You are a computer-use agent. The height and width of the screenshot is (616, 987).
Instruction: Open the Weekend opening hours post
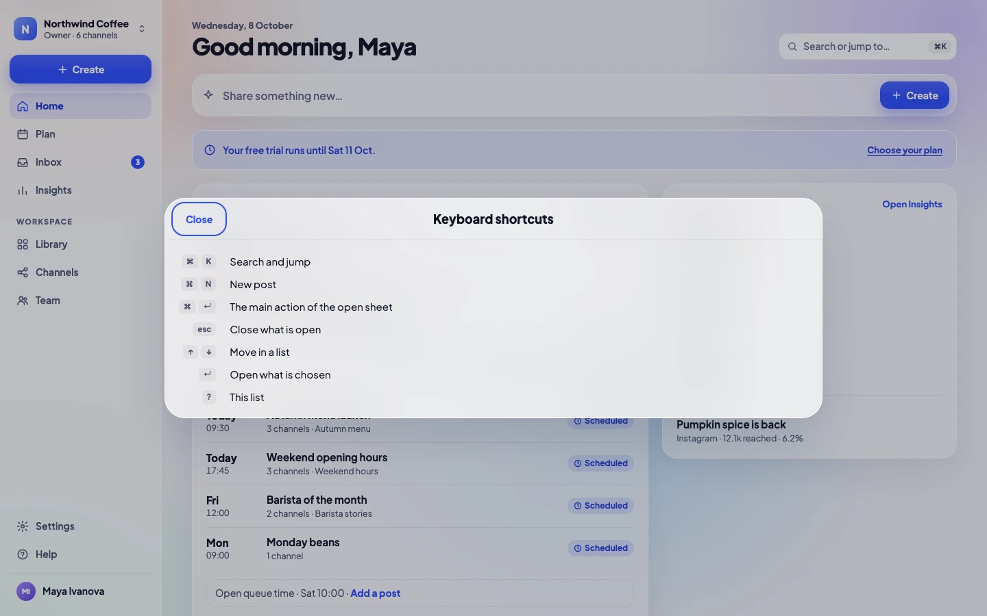point(419,463)
